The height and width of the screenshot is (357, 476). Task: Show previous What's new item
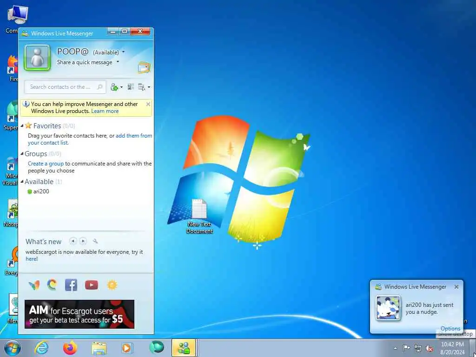pyautogui.click(x=73, y=241)
